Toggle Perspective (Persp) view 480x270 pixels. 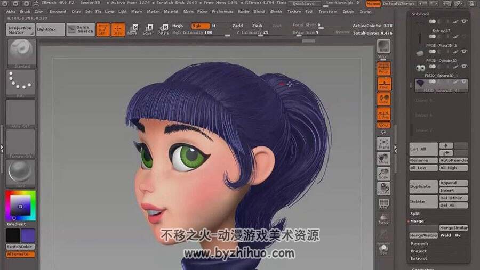[383, 69]
